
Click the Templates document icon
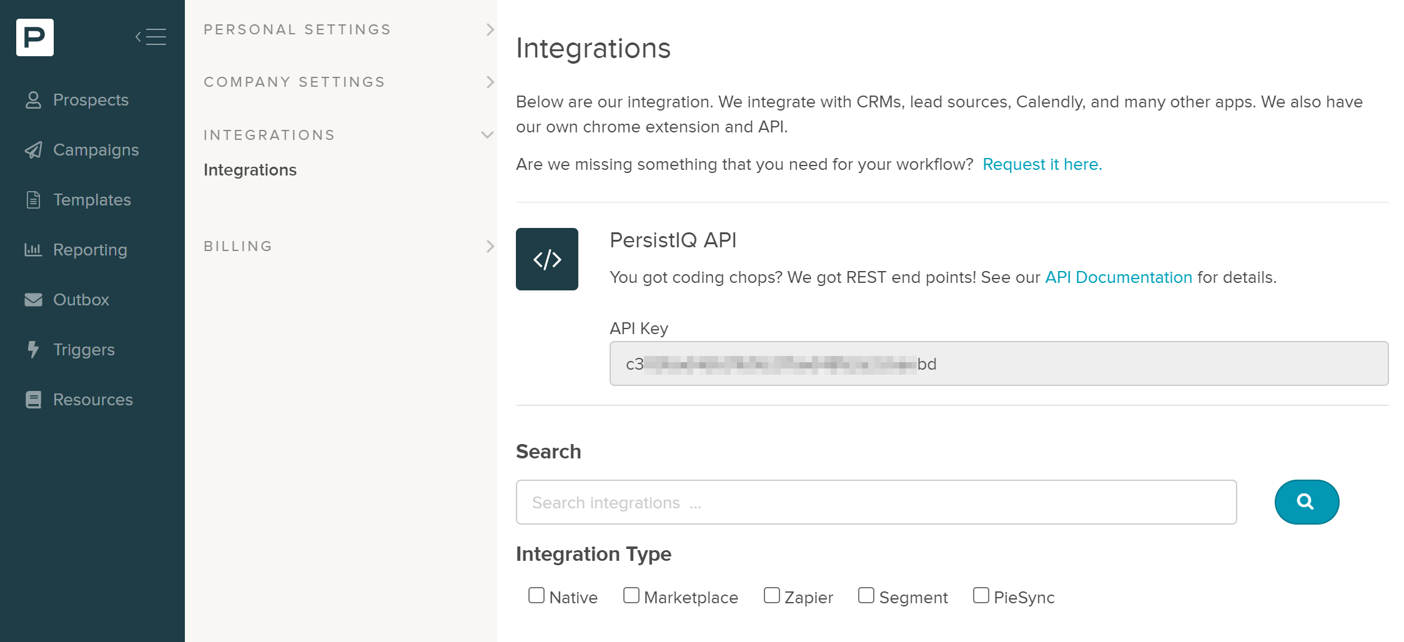33,200
